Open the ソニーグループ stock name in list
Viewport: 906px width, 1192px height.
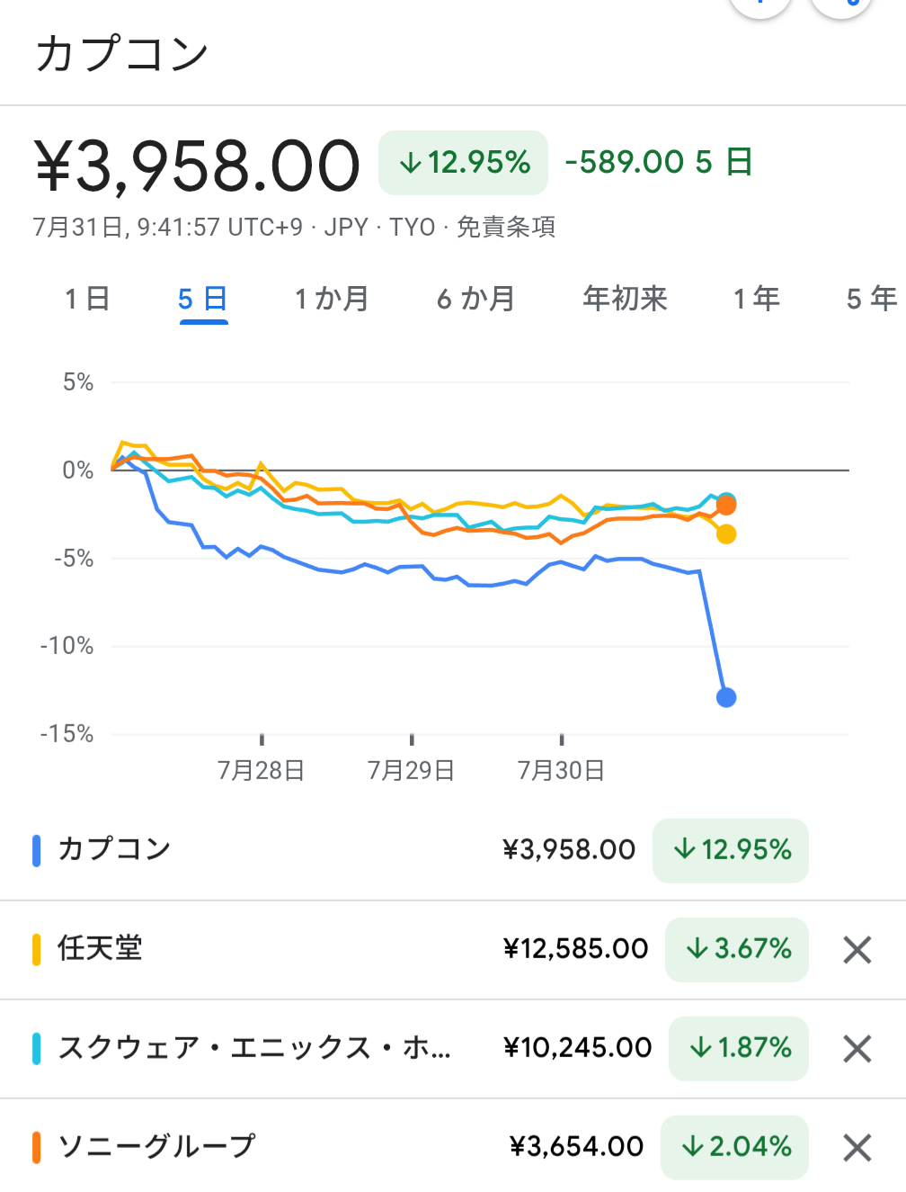click(156, 1146)
